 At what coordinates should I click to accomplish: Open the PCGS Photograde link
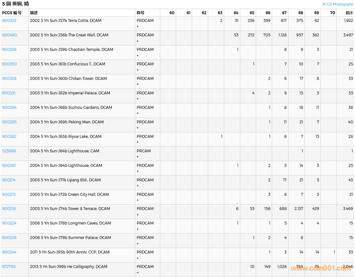(337, 4)
